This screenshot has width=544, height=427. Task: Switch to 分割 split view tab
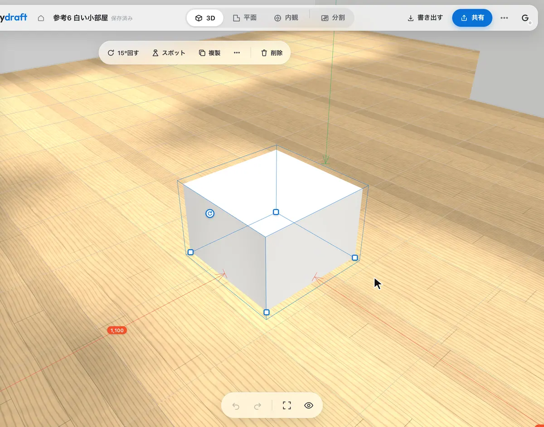(333, 18)
